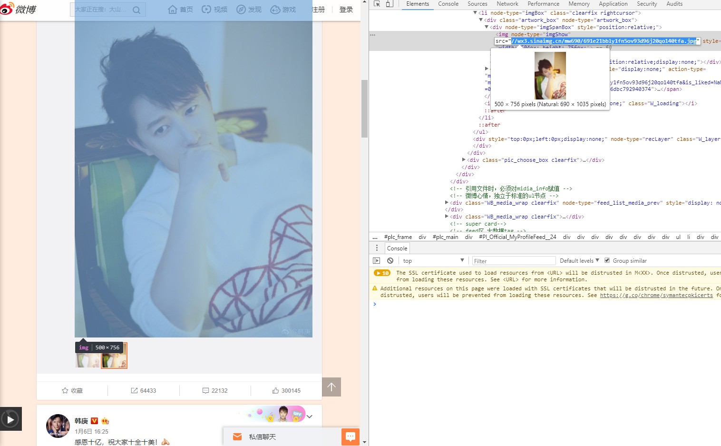Open Default levels dropdown
This screenshot has height=446, width=721.
tap(579, 261)
